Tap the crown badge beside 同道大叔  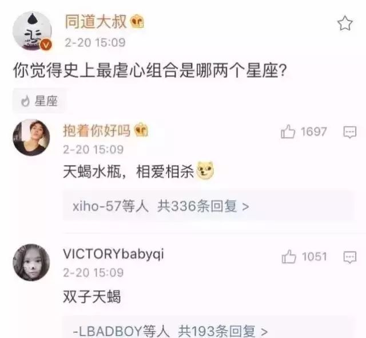pos(137,22)
